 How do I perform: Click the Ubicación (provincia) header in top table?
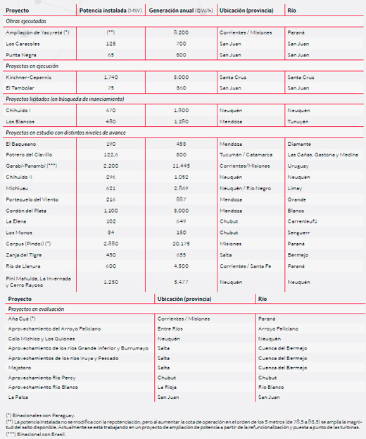coord(246,11)
